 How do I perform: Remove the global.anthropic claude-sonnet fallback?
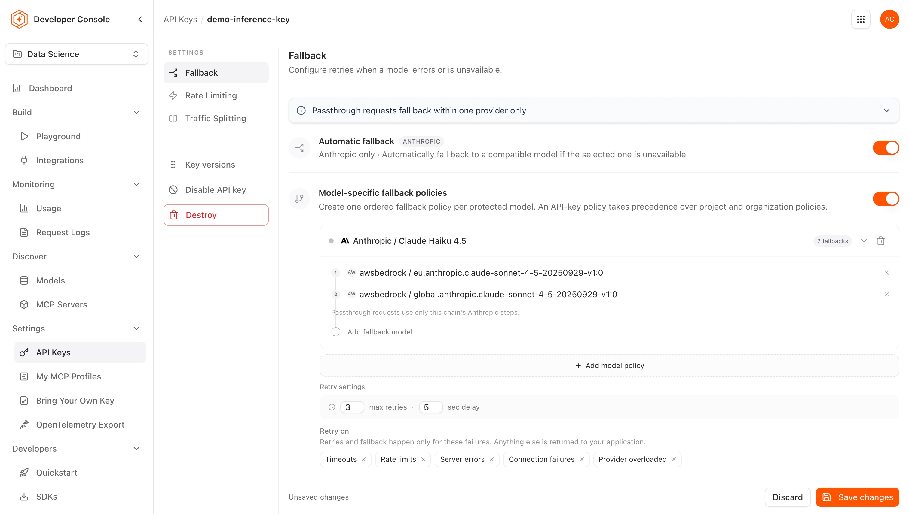[886, 294]
